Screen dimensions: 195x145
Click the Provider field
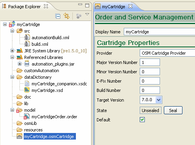tap(167, 53)
